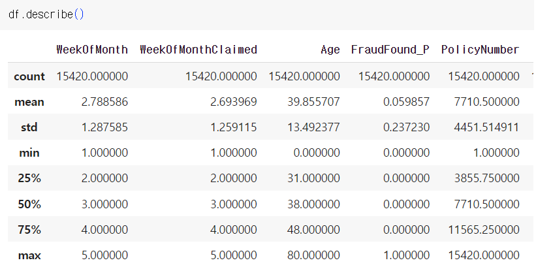Click Age min value 0.000000
Viewport: 536px width, 269px height.
317,153
